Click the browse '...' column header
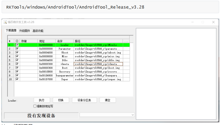 126,41
